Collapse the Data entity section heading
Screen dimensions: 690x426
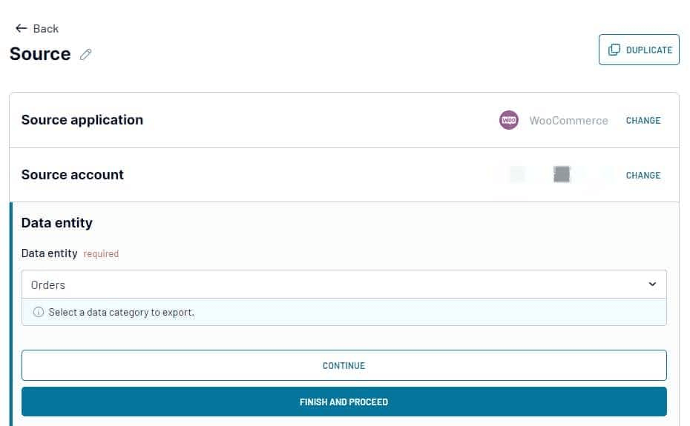click(57, 223)
